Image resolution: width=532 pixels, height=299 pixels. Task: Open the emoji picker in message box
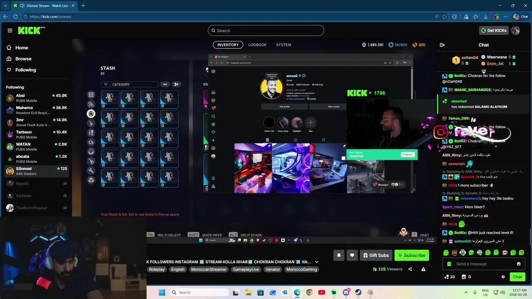click(519, 264)
